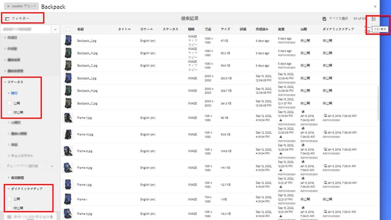Viewport: 391px width, 220px height.
Task: Click the warning triangle icon in Frame 10.jpg row
Action: click(280, 137)
